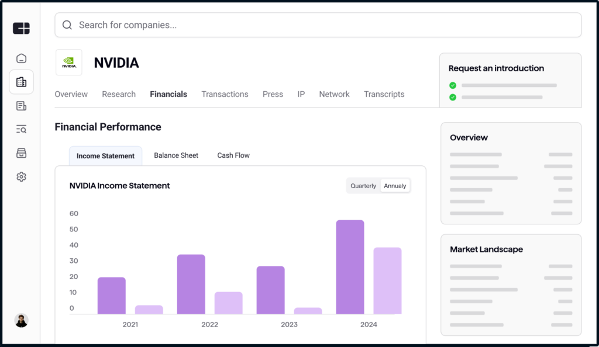The image size is (599, 347).
Task: Open the Cash Flow tab
Action: [x=233, y=155]
